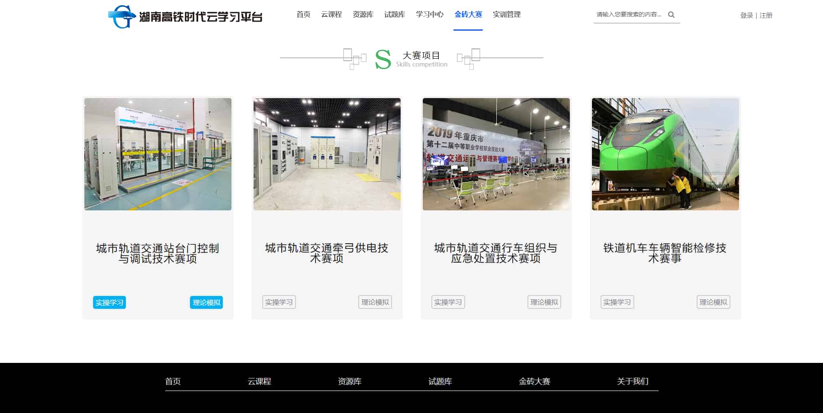Click 理论模拟 under 行车组织 card
This screenshot has width=823, height=413.
coord(544,302)
